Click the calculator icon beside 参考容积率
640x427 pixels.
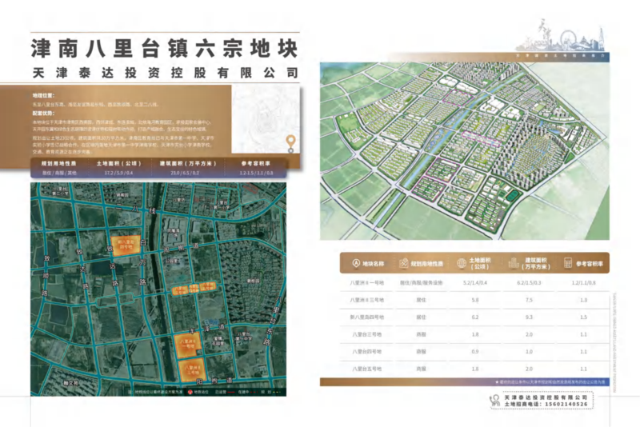click(x=568, y=263)
